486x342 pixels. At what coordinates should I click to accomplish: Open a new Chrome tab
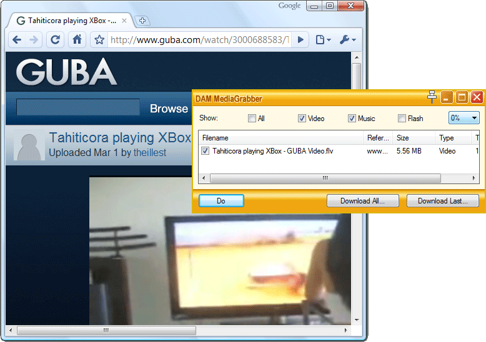(x=142, y=21)
